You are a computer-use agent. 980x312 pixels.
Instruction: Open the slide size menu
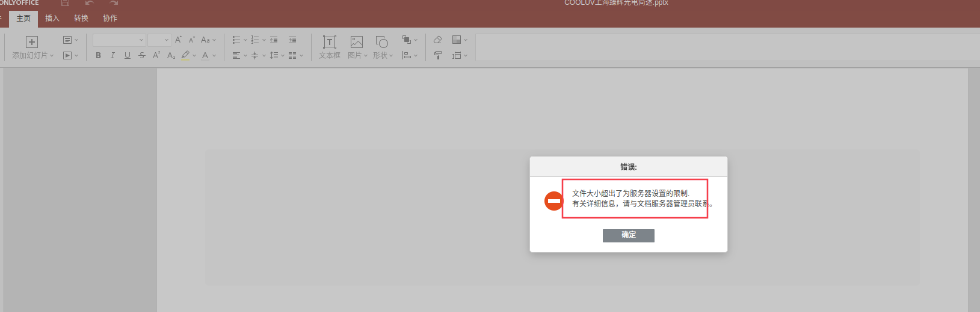pyautogui.click(x=460, y=55)
